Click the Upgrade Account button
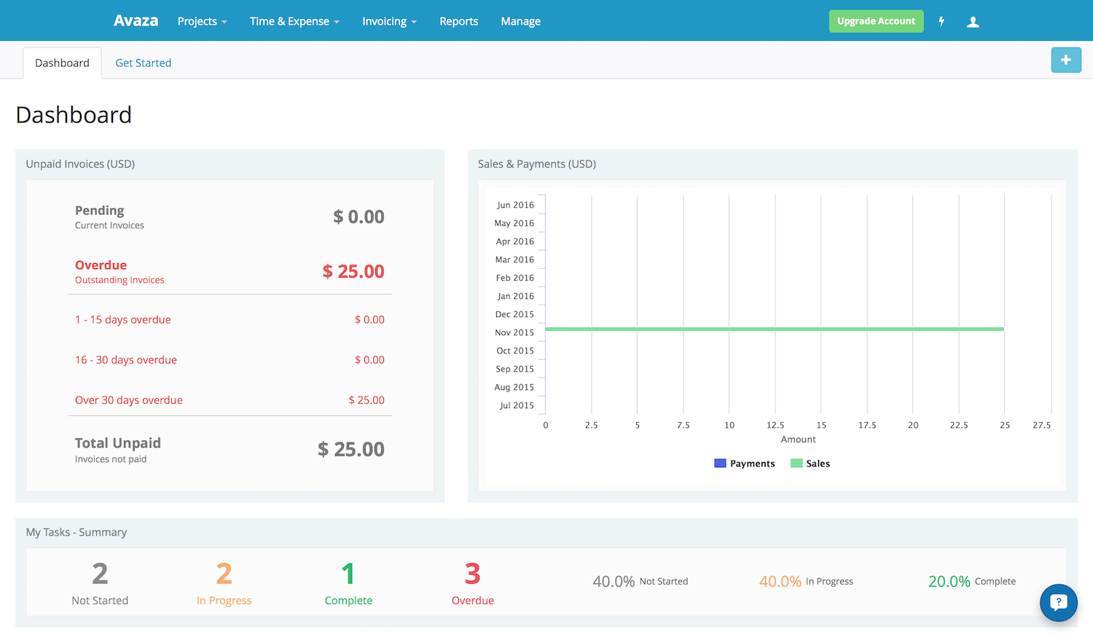This screenshot has width=1093, height=637. [x=876, y=21]
